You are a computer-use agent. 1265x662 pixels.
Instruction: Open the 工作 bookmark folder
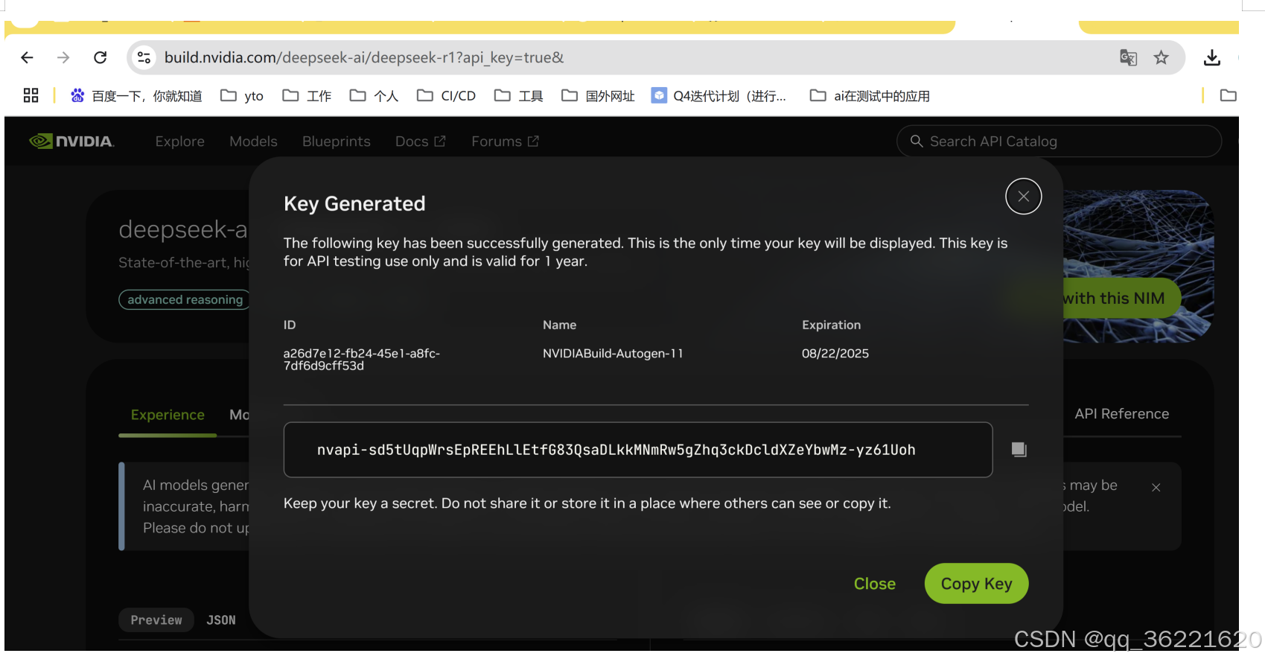307,96
